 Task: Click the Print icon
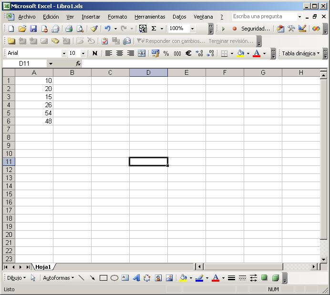tap(69, 29)
